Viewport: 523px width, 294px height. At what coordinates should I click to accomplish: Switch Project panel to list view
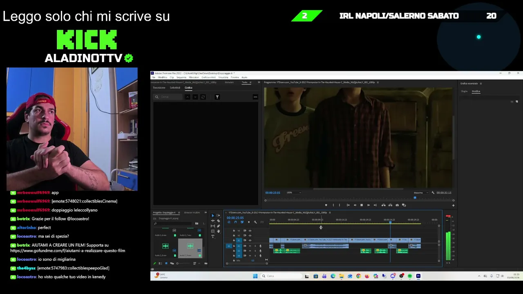click(160, 263)
